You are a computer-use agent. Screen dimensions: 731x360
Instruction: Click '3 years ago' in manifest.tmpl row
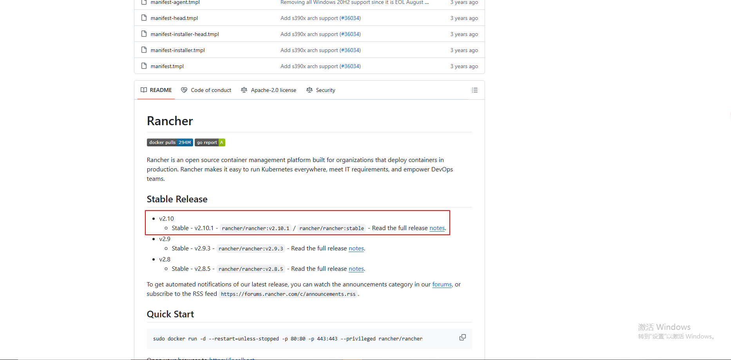[x=464, y=66]
